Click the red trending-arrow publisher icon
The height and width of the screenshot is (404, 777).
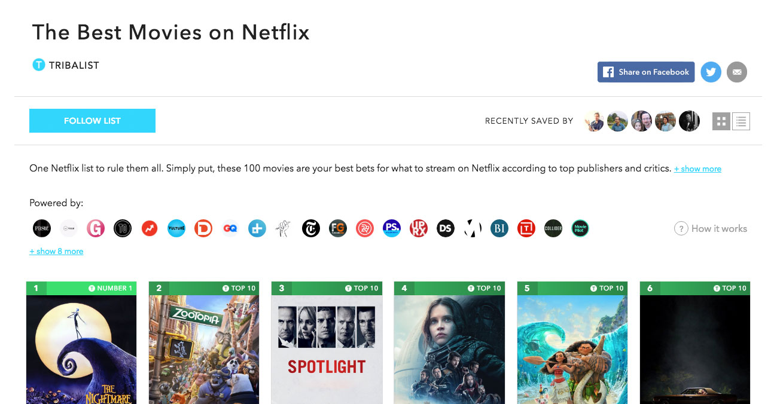click(150, 228)
